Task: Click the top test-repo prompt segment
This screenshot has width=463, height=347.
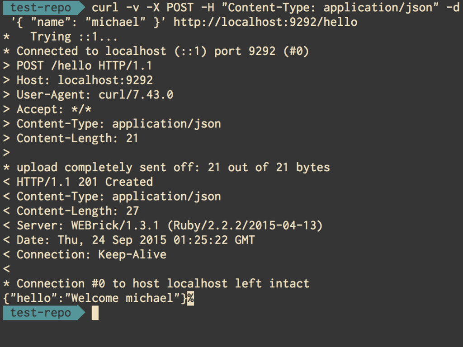Action: coord(44,8)
